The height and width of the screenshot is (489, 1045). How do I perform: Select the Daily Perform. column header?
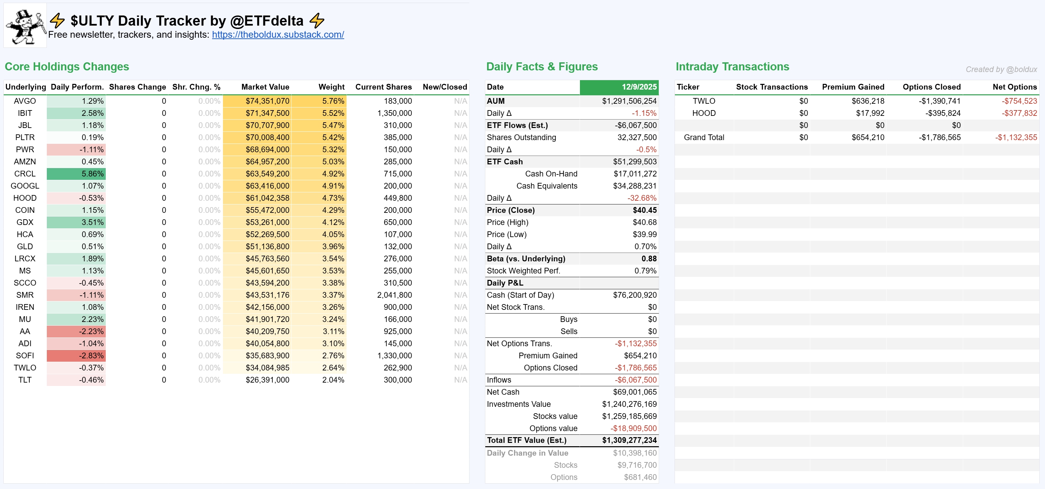pyautogui.click(x=77, y=87)
